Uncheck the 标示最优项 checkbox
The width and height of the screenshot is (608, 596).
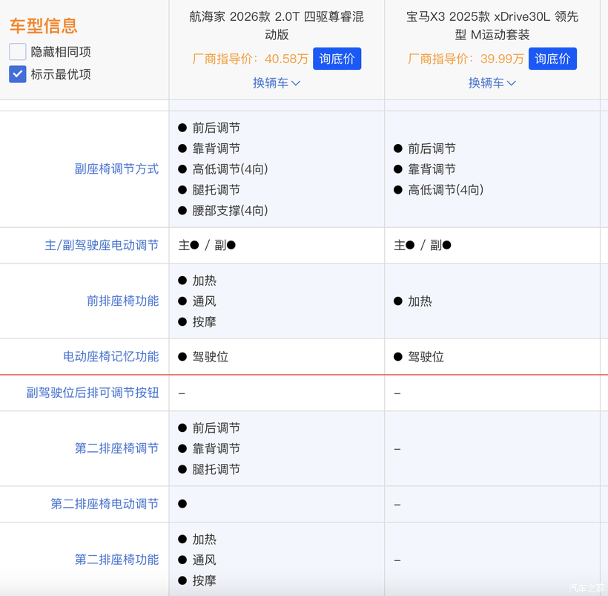click(18, 74)
